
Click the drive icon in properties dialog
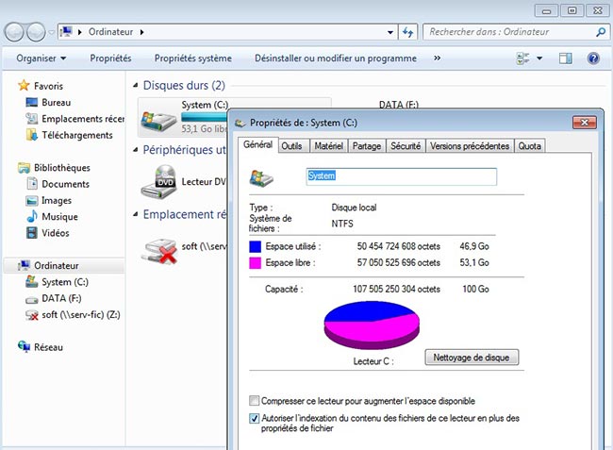[x=261, y=178]
